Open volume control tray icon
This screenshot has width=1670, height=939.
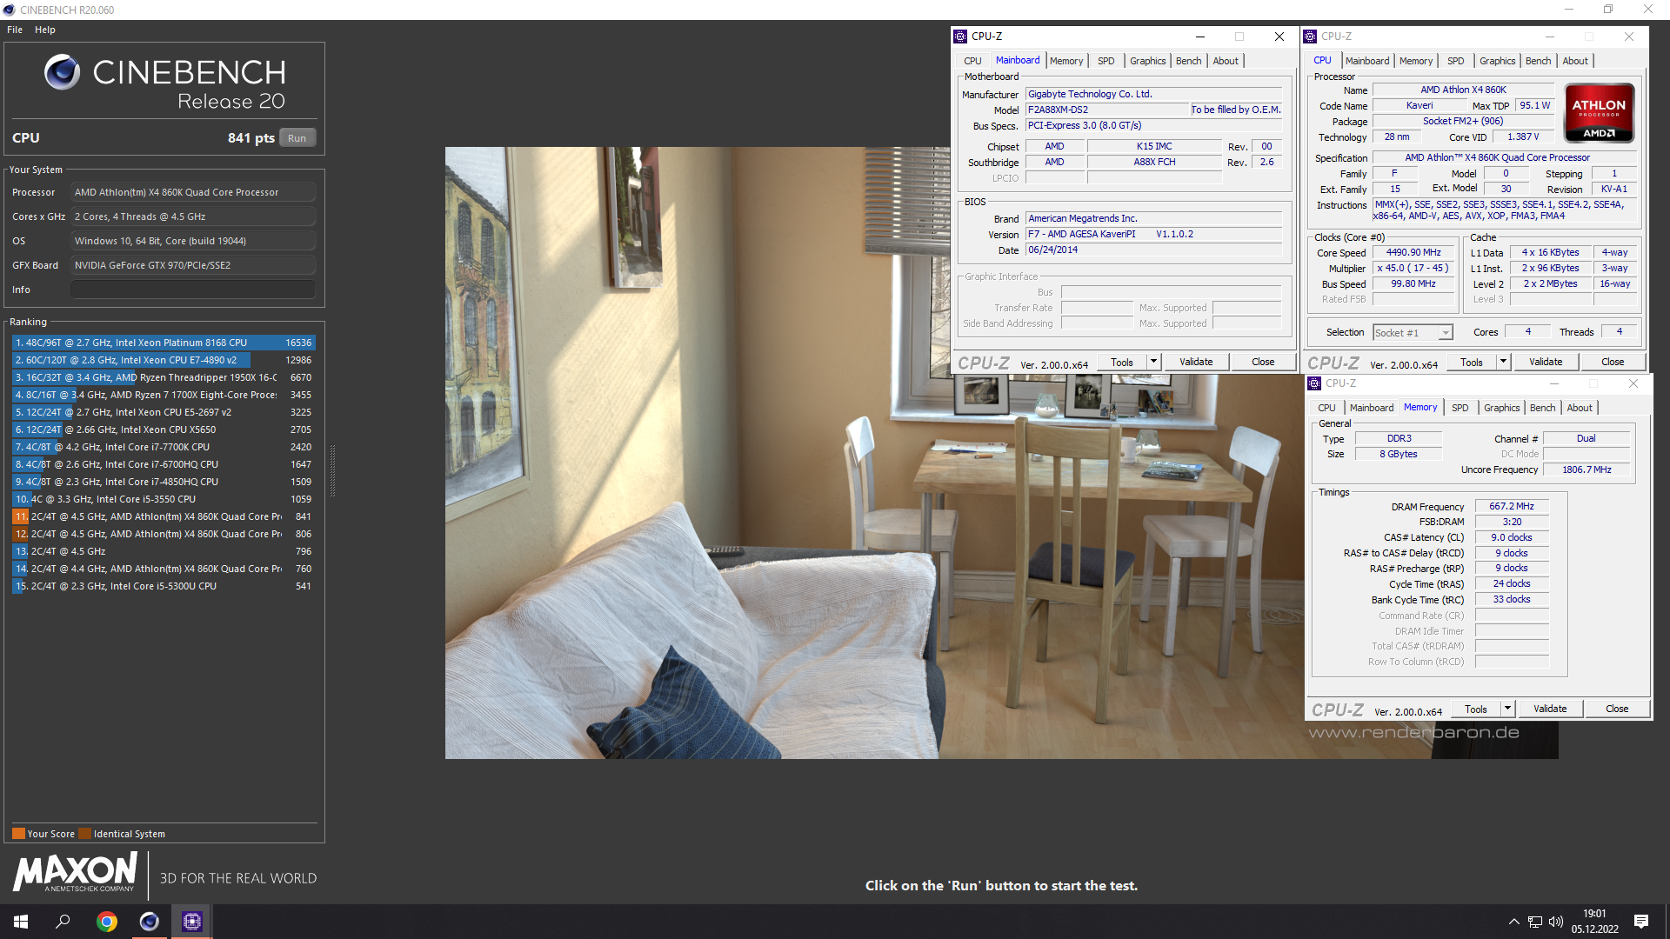click(1556, 922)
